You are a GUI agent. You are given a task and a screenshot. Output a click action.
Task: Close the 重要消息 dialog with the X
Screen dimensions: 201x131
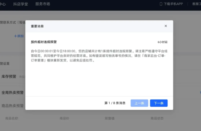coord(166,26)
